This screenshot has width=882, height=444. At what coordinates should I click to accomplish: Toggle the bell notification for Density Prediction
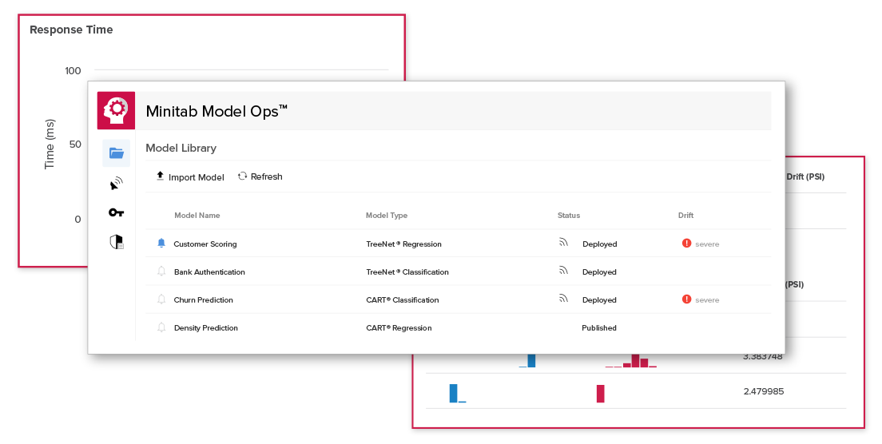(161, 327)
